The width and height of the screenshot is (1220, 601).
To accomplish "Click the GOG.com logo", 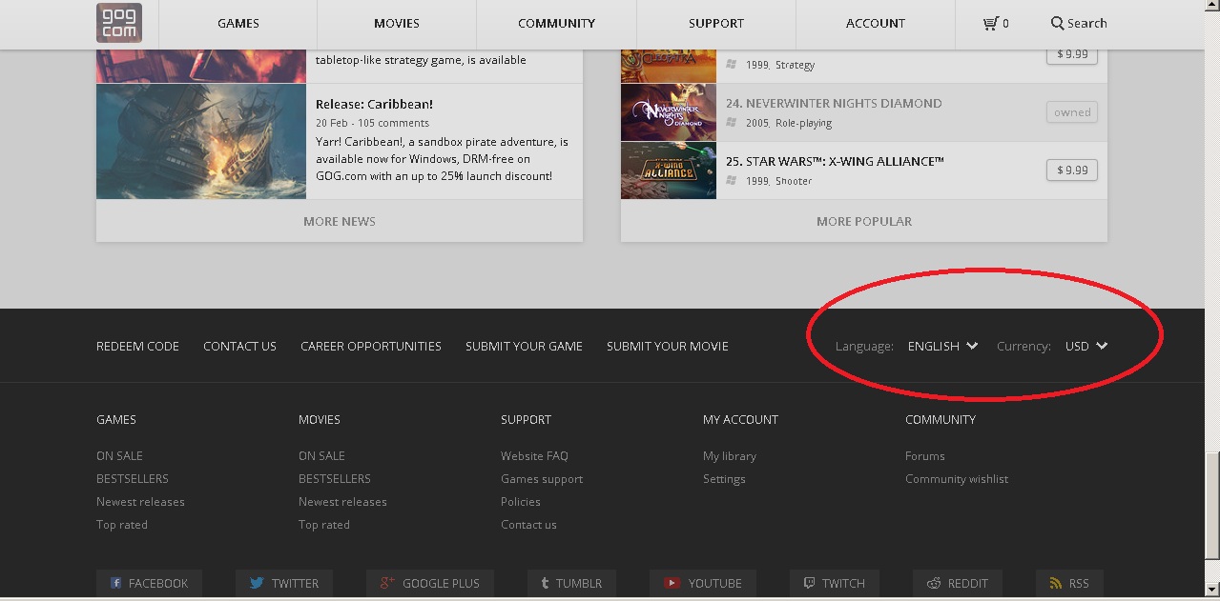I will (x=119, y=23).
